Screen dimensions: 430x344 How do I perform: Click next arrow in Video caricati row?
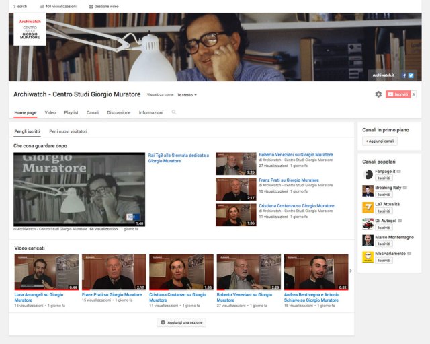click(x=351, y=271)
